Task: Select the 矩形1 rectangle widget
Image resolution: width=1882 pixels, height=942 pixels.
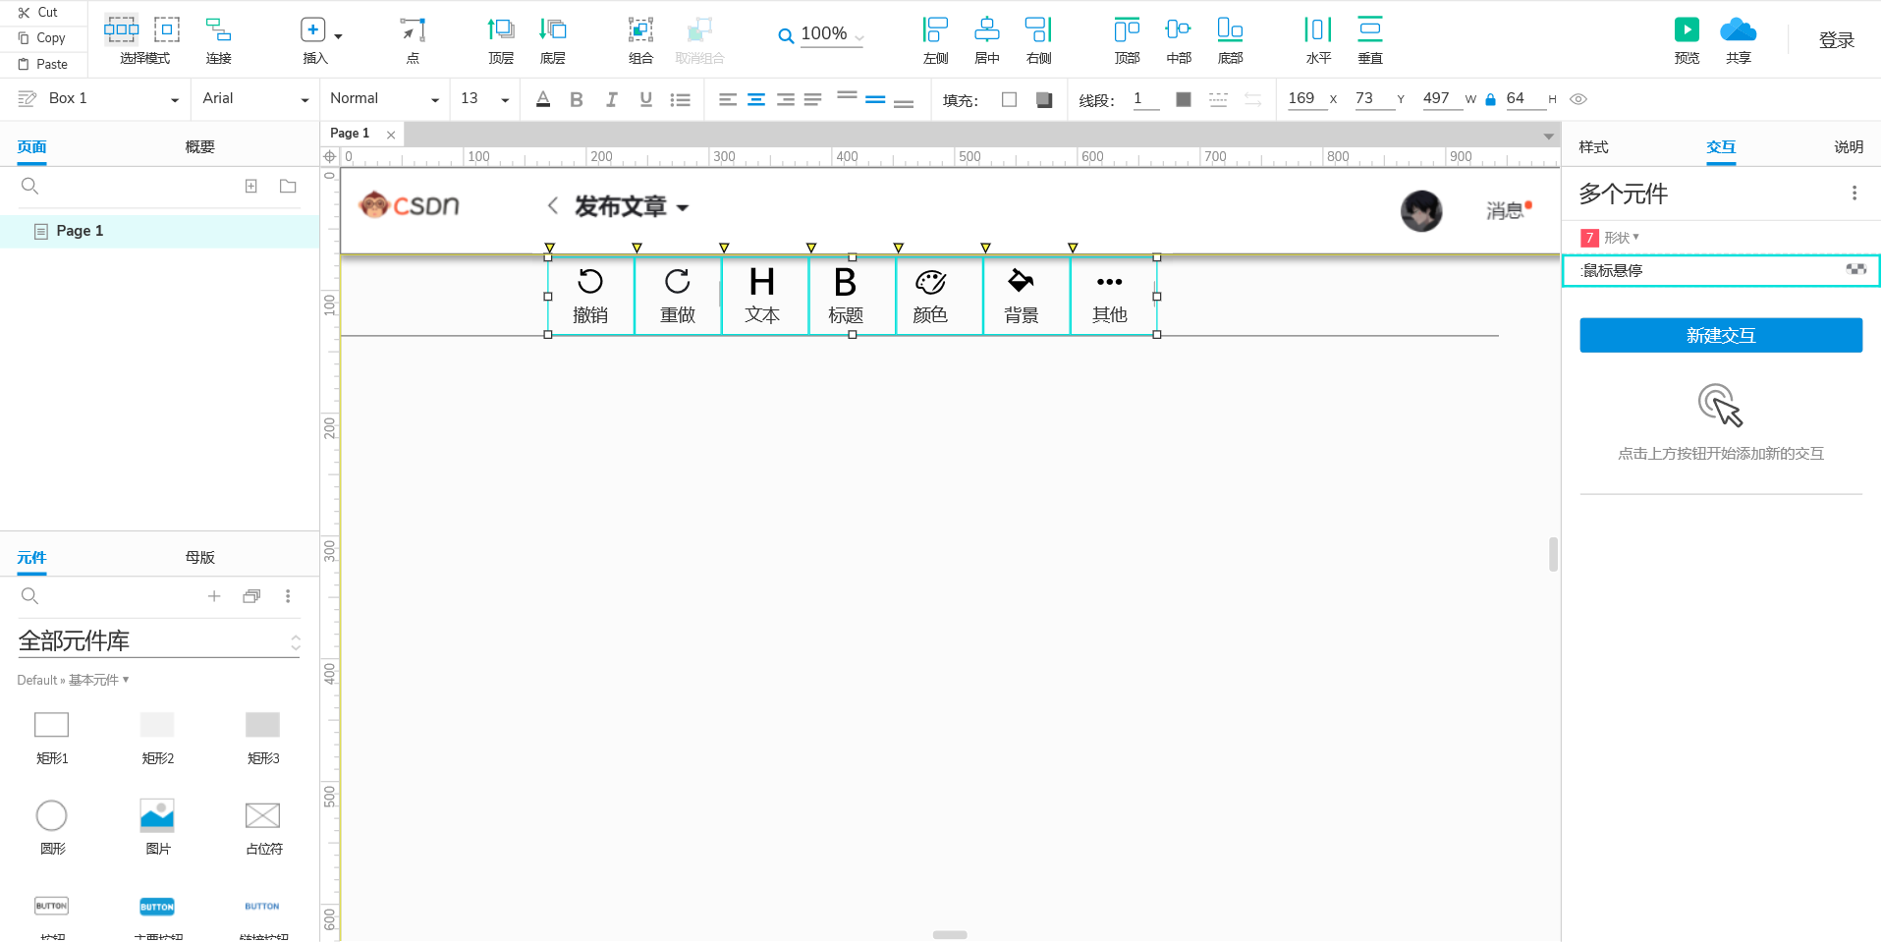Action: (x=52, y=737)
